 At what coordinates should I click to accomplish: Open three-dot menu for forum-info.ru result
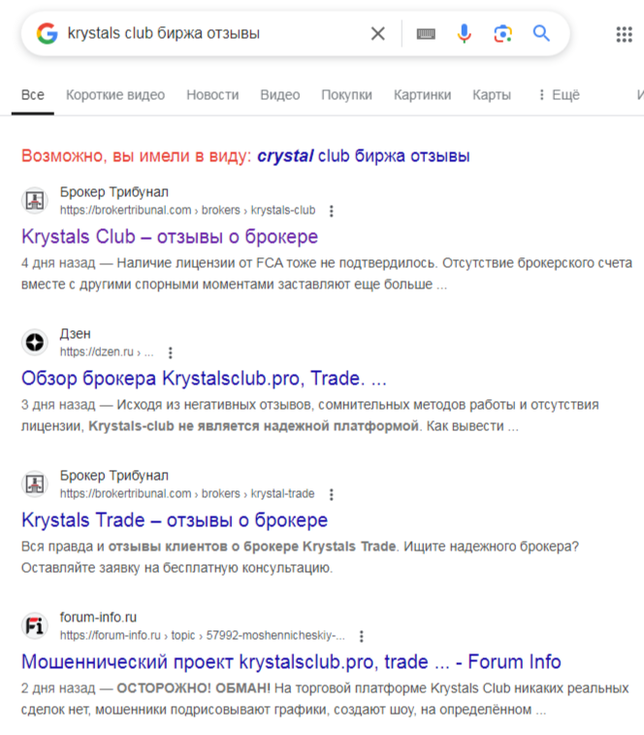[362, 636]
